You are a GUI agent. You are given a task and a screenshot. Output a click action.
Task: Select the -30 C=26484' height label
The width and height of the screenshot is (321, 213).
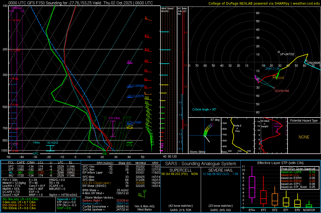coord(135,86)
